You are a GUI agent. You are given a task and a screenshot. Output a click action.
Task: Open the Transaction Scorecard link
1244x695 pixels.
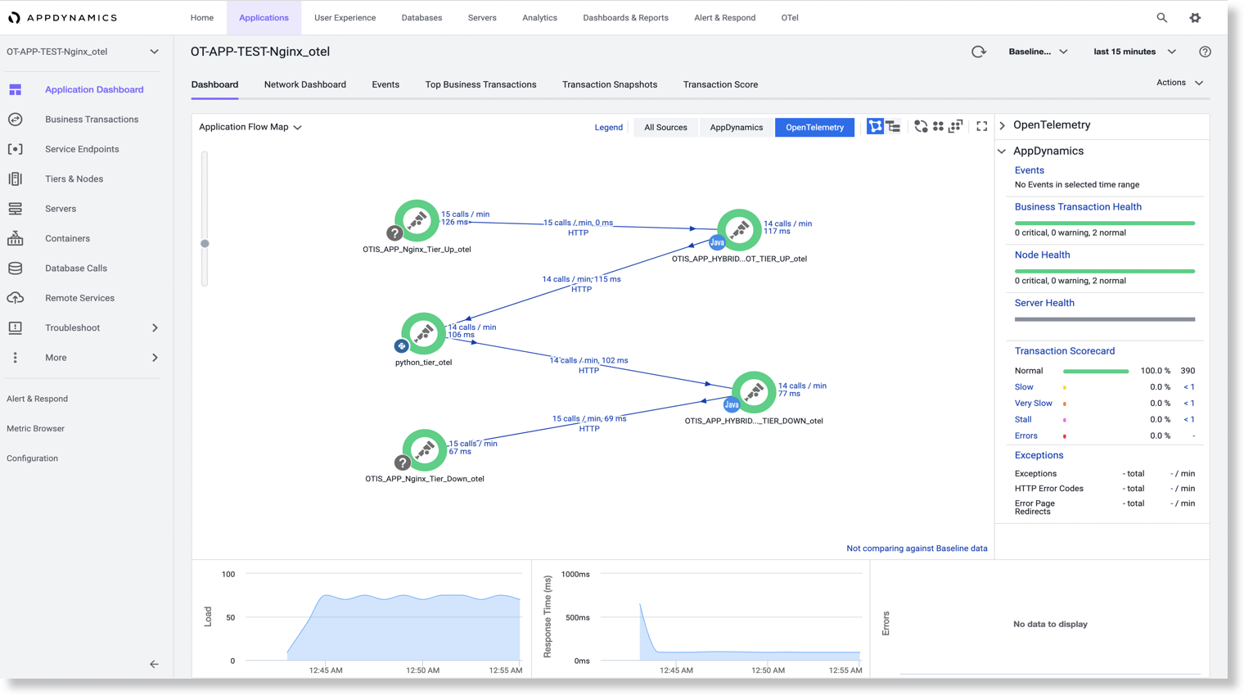[x=1065, y=351]
